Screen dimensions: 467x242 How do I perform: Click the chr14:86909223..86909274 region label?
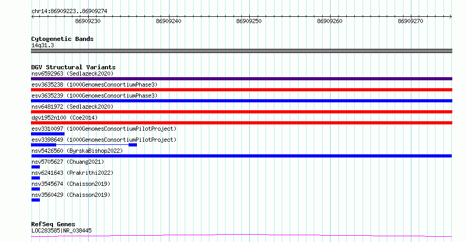pyautogui.click(x=69, y=11)
